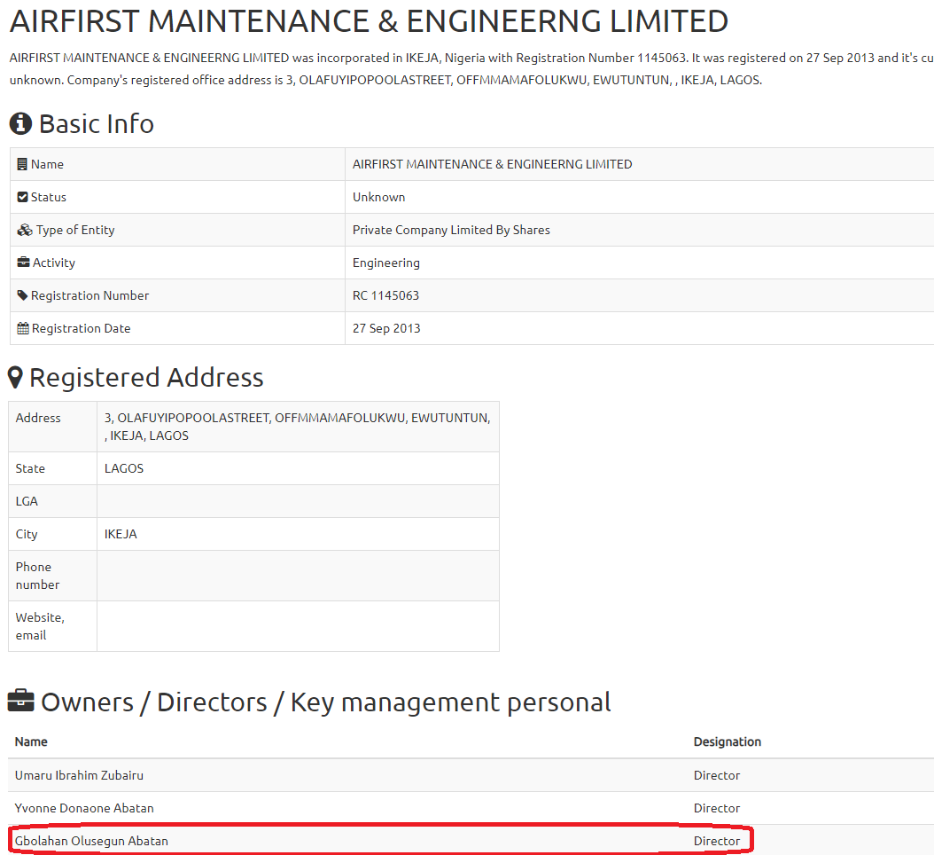Click 'Private Company Limited By Shares' value
Viewport: 934px width, 855px height.
coord(451,230)
